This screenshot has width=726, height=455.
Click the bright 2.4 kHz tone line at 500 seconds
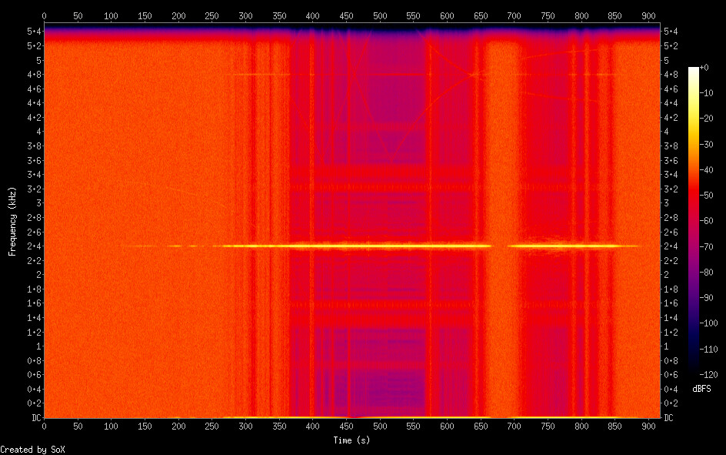click(x=380, y=246)
